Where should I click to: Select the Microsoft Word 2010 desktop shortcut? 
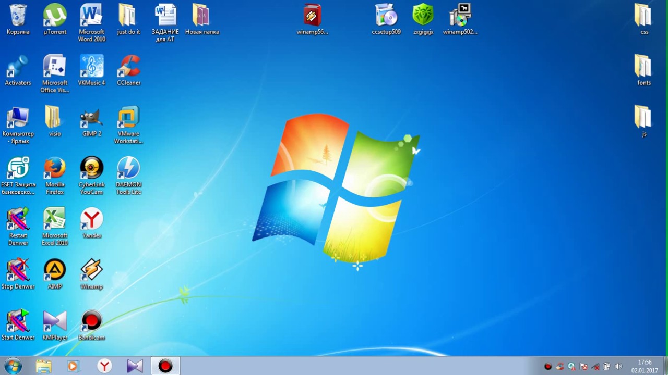tap(91, 23)
